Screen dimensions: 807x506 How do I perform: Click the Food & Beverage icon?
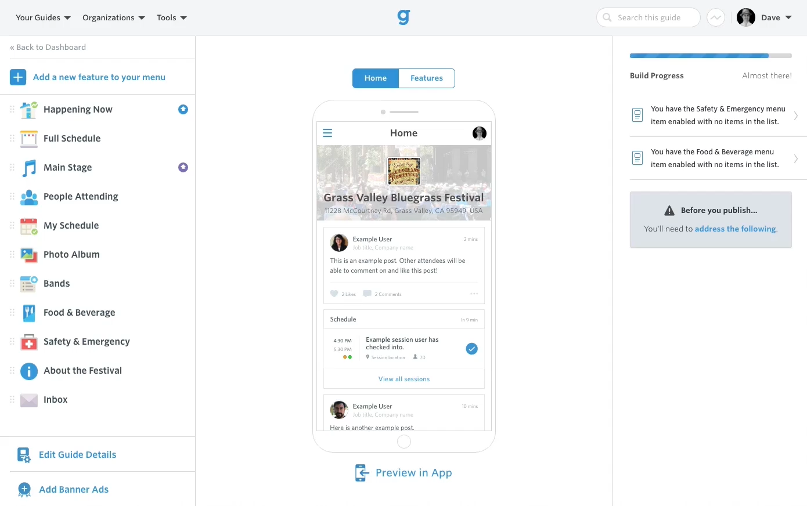point(28,313)
